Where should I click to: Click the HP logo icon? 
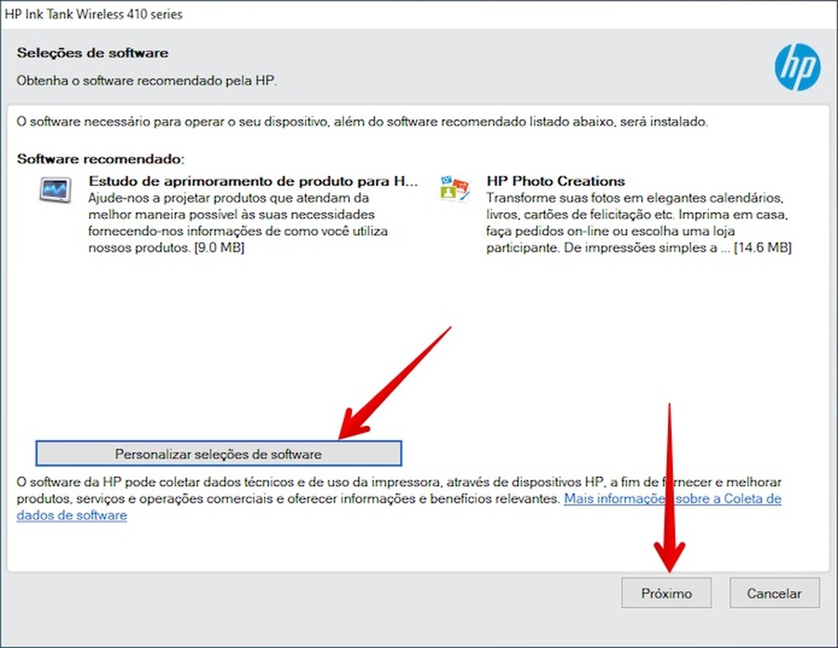tap(797, 67)
